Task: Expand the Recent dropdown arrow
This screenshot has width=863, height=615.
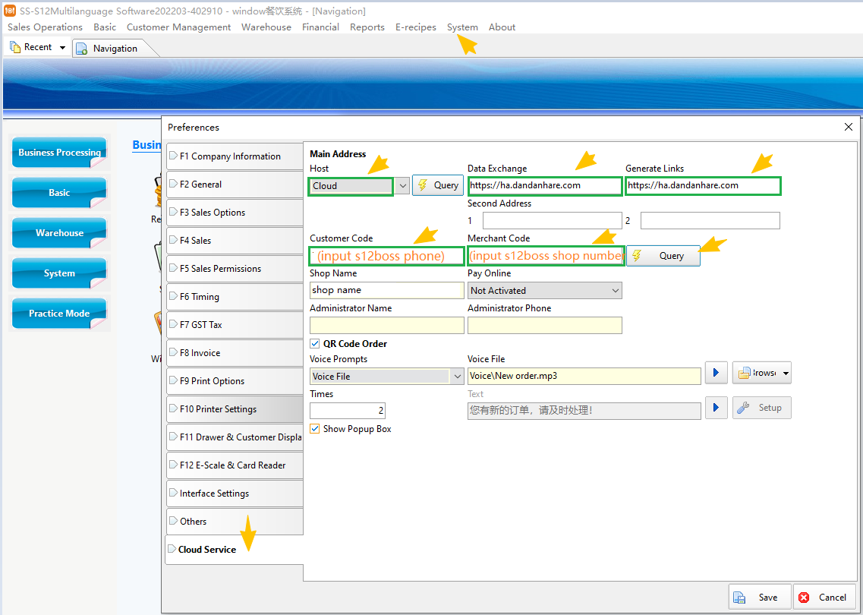Action: pyautogui.click(x=62, y=48)
